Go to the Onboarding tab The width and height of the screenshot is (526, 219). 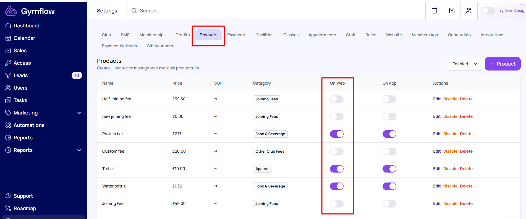459,35
